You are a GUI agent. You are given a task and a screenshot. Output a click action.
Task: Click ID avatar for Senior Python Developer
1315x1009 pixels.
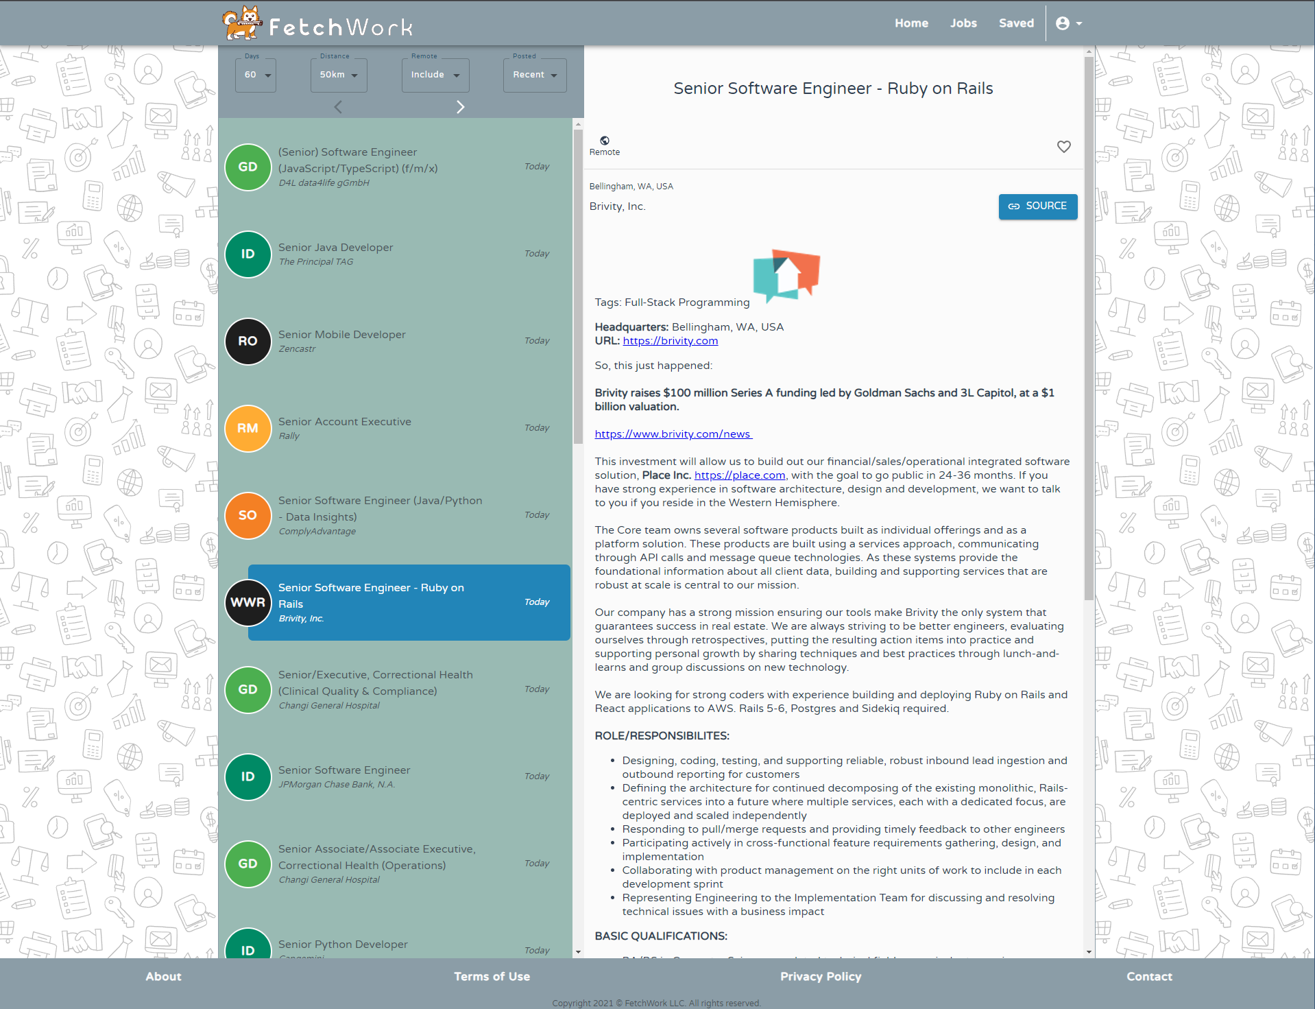(248, 944)
